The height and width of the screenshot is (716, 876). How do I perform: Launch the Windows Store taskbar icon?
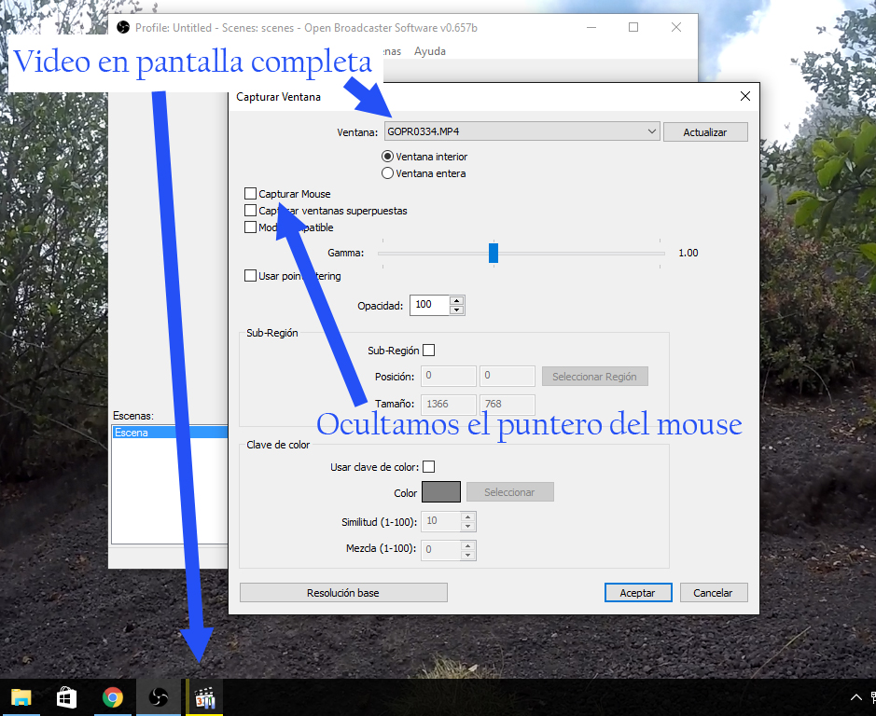pos(66,697)
